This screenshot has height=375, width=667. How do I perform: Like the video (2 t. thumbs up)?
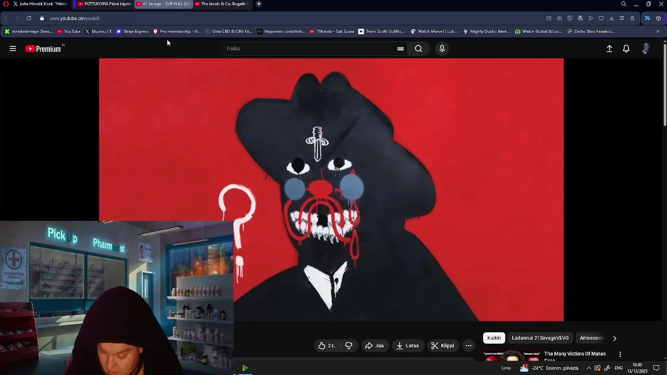pyautogui.click(x=327, y=345)
